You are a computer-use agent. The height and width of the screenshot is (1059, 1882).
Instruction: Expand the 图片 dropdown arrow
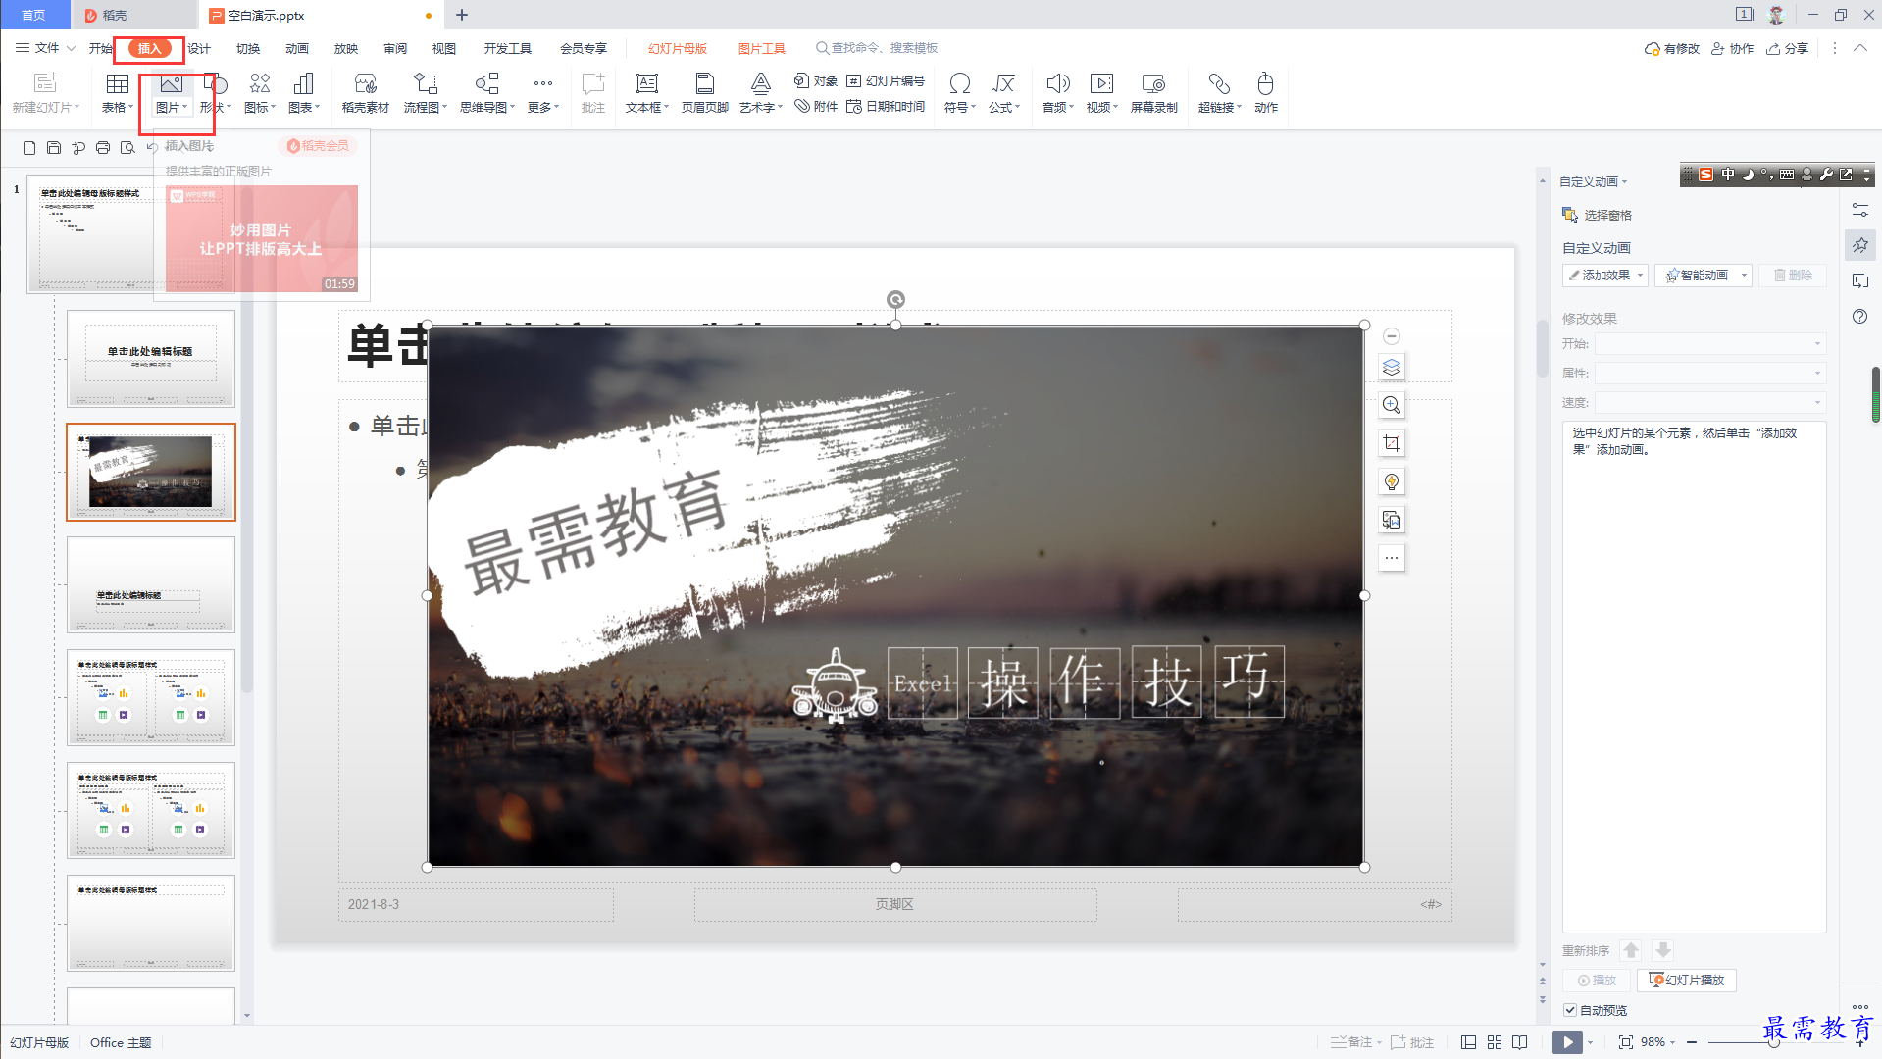pos(185,108)
